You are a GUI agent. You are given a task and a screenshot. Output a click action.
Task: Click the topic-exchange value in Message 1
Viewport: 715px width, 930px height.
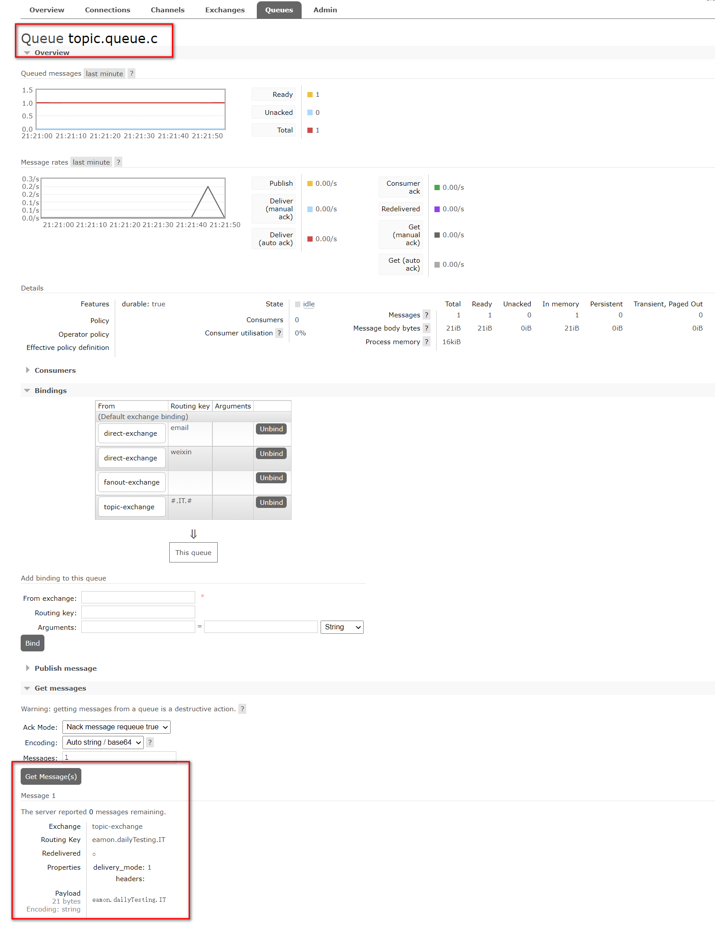click(117, 827)
